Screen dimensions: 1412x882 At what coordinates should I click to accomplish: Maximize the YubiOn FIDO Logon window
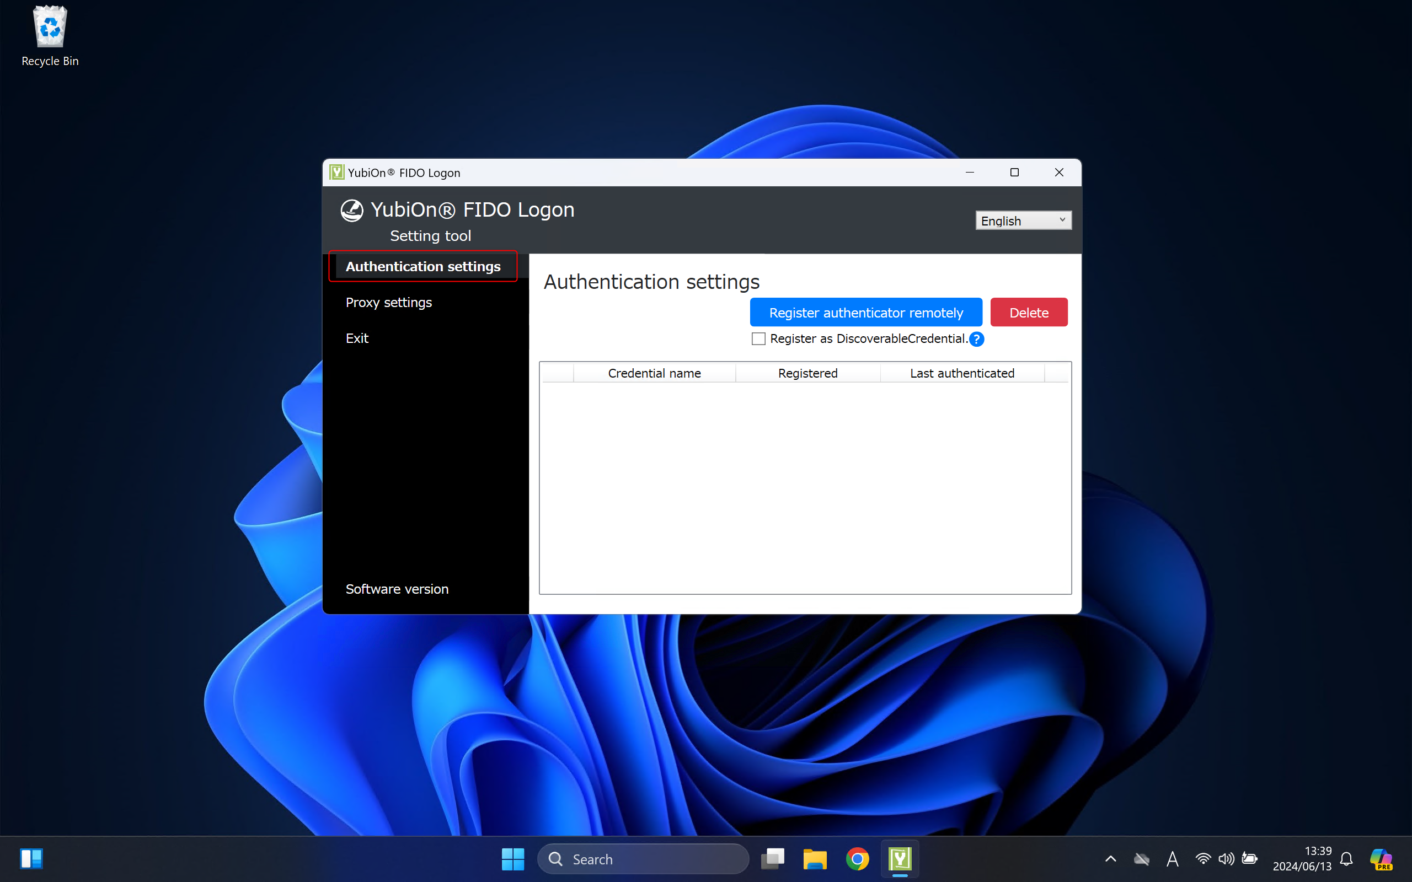pos(1014,172)
